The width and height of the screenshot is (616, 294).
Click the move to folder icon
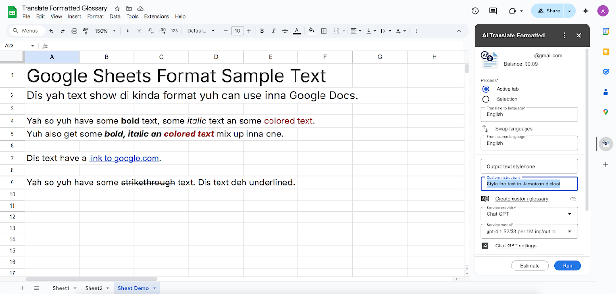click(129, 9)
